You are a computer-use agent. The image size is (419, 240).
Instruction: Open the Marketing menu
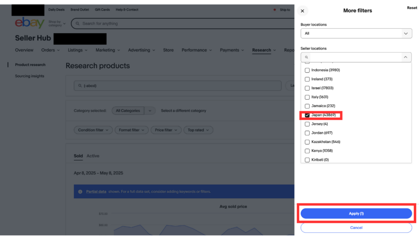108,50
